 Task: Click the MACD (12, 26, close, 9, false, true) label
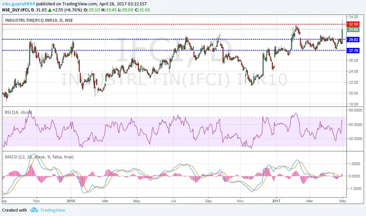click(x=39, y=157)
